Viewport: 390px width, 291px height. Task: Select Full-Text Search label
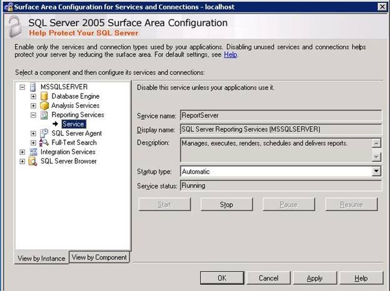(x=74, y=142)
